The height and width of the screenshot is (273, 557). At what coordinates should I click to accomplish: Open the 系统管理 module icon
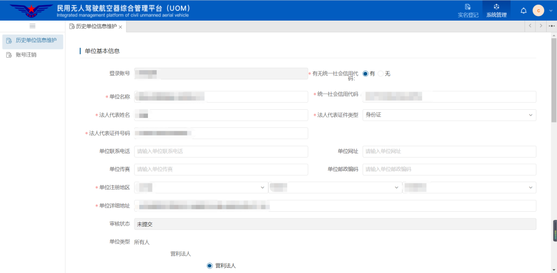[x=496, y=7]
